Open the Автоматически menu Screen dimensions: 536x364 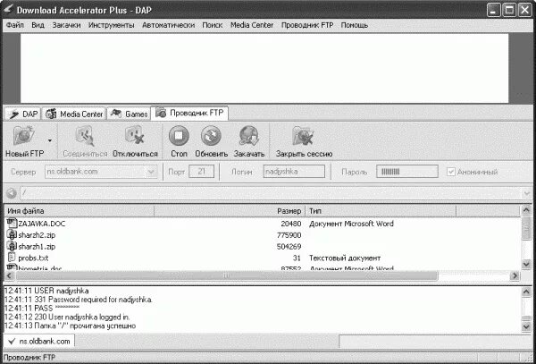pyautogui.click(x=169, y=25)
